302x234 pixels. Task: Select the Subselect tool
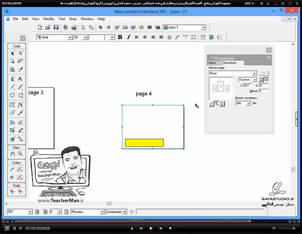(21, 53)
